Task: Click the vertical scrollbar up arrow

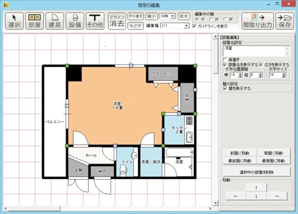Action: (x=215, y=36)
